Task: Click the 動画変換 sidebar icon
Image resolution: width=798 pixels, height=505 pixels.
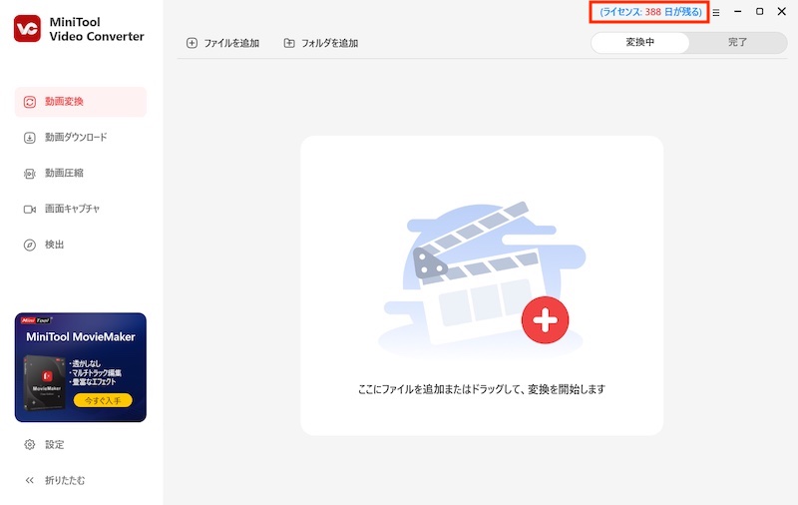Action: click(29, 101)
